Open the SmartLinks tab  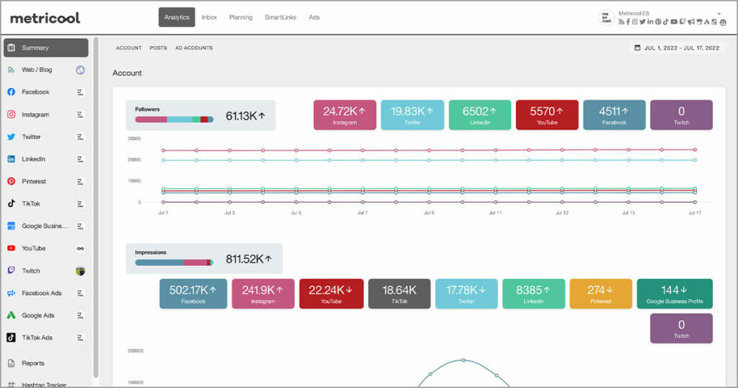[279, 17]
